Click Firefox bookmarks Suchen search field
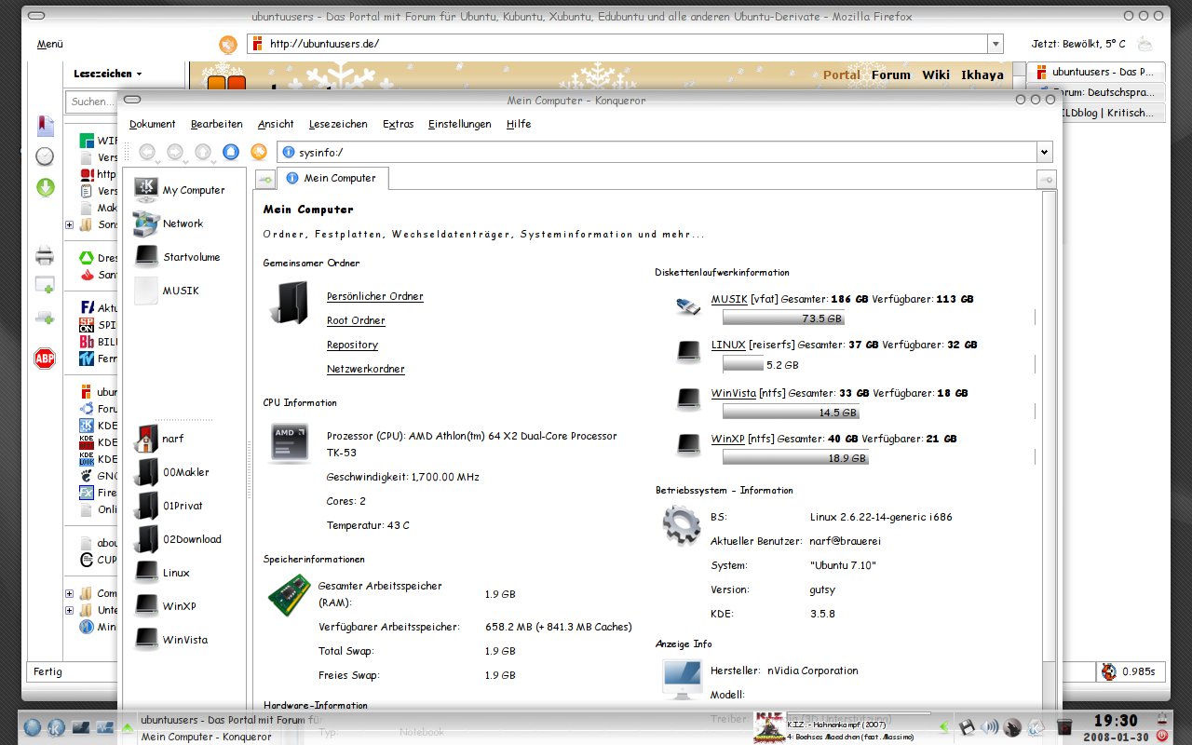Image resolution: width=1192 pixels, height=745 pixels. pyautogui.click(x=93, y=102)
